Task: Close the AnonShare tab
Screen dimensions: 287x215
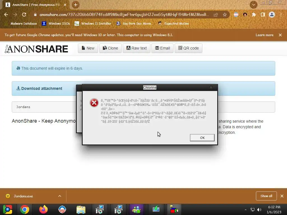Action: pos(65,5)
